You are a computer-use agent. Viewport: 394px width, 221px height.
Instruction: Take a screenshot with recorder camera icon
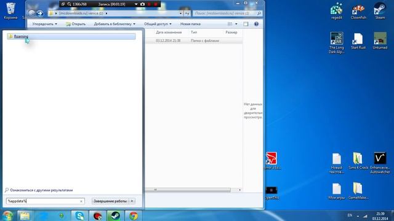(x=142, y=4)
